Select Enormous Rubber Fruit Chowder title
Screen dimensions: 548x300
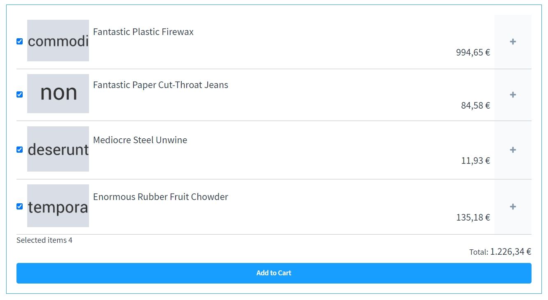[x=160, y=197]
